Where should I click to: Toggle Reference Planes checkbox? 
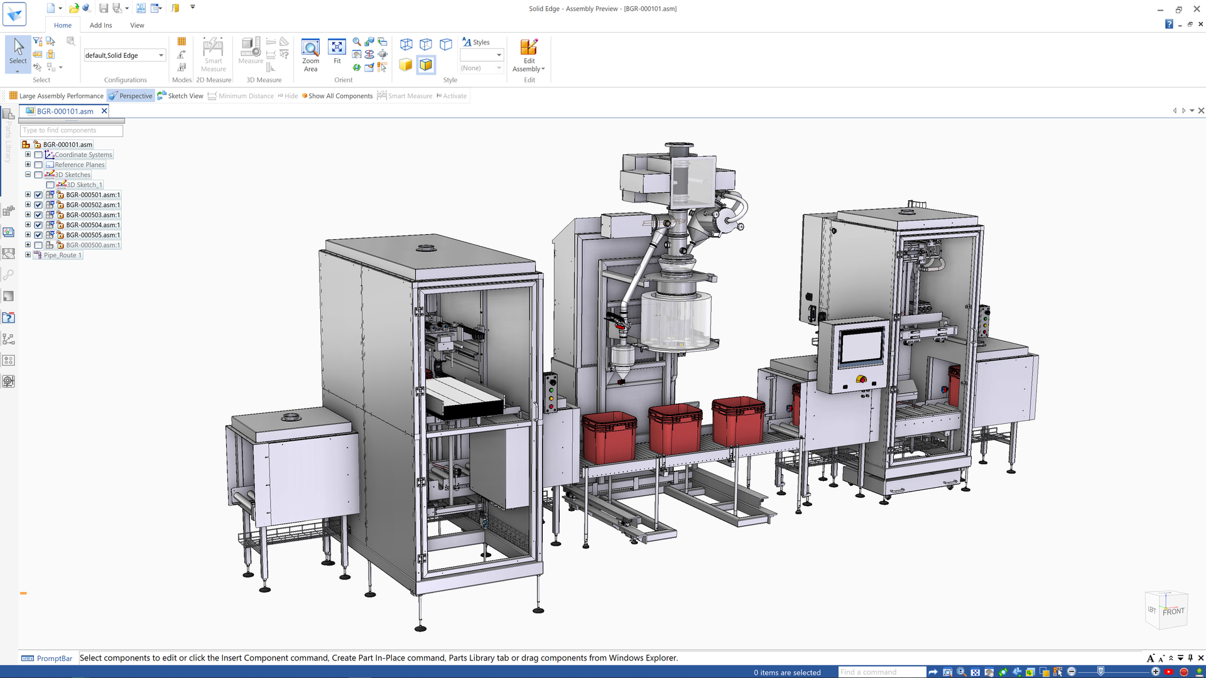(38, 164)
